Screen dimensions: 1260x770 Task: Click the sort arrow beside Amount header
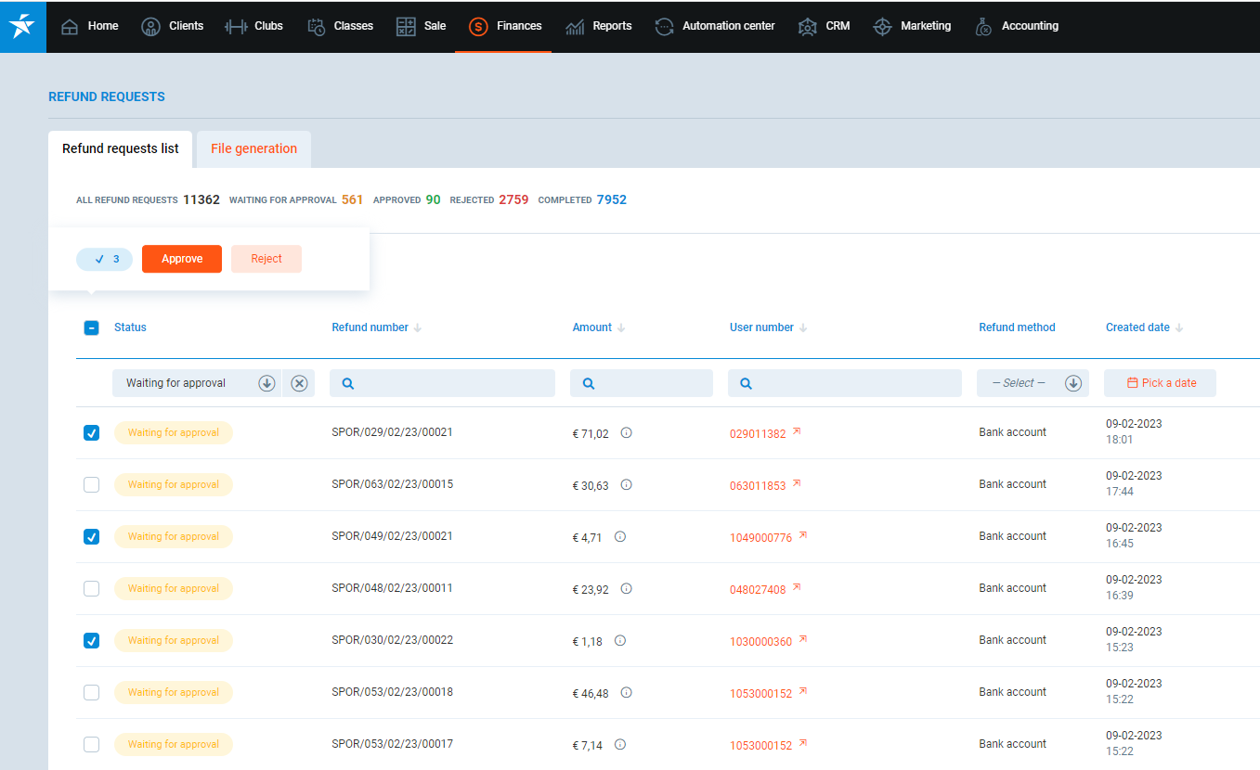[x=621, y=327]
